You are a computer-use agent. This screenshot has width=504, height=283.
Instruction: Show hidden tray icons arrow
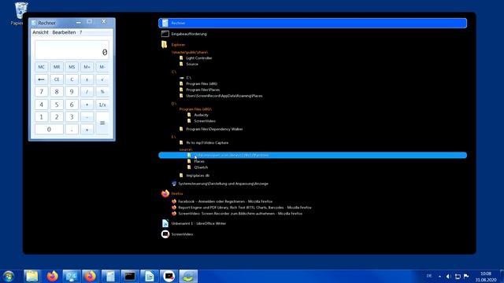(x=439, y=276)
